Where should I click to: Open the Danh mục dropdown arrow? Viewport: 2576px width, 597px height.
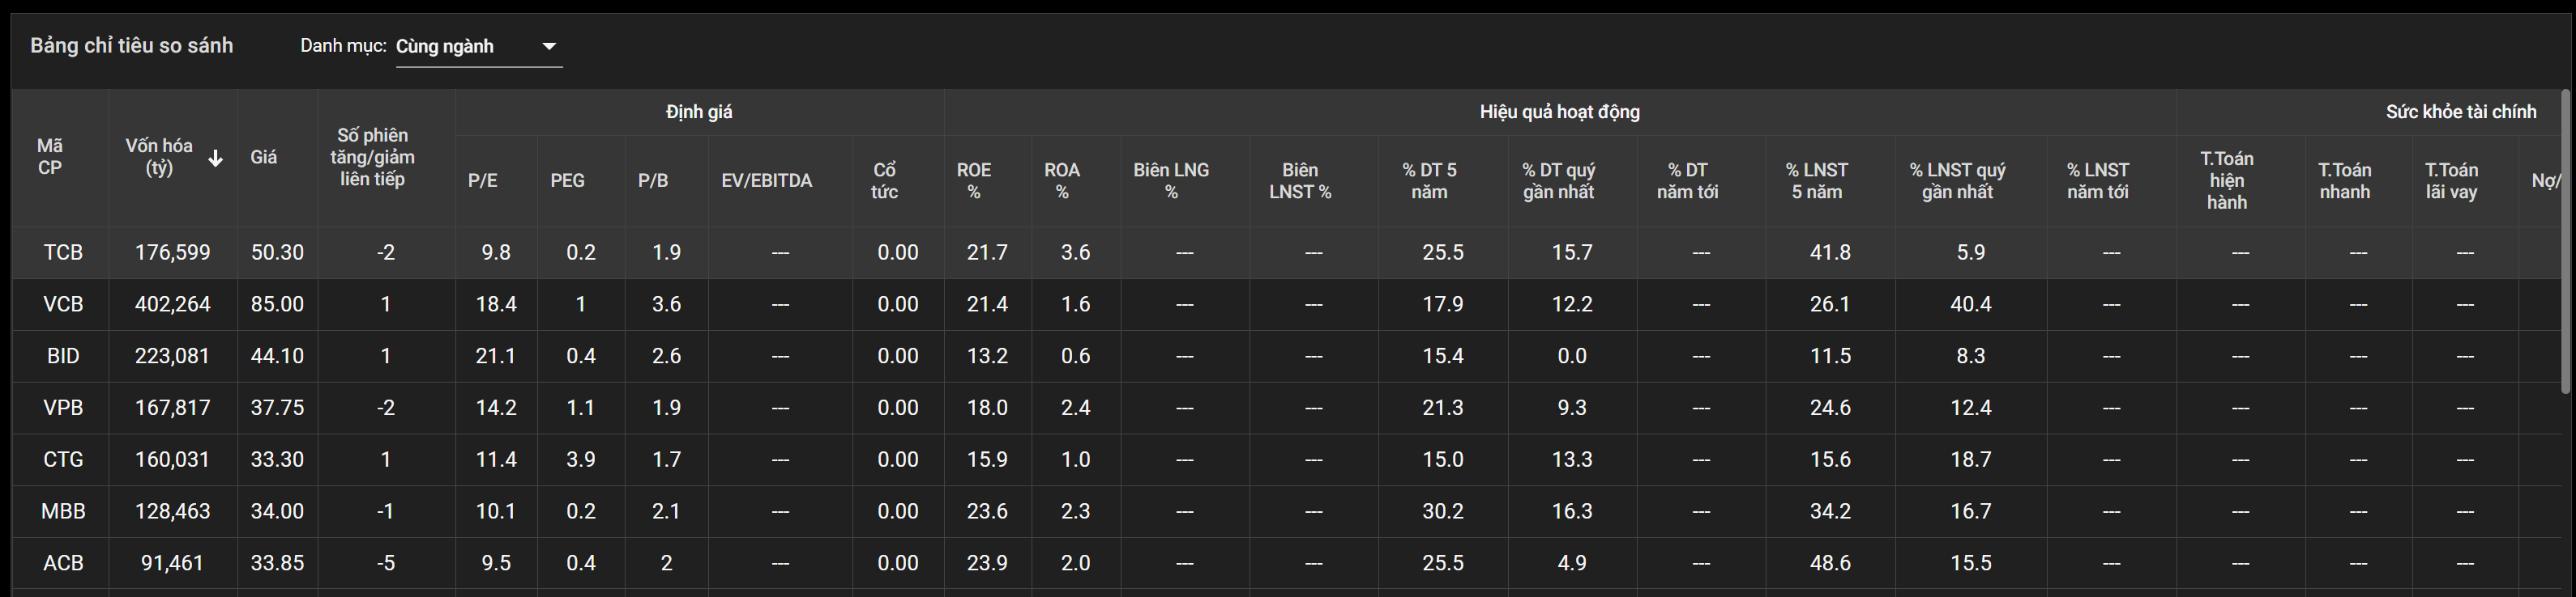549,46
